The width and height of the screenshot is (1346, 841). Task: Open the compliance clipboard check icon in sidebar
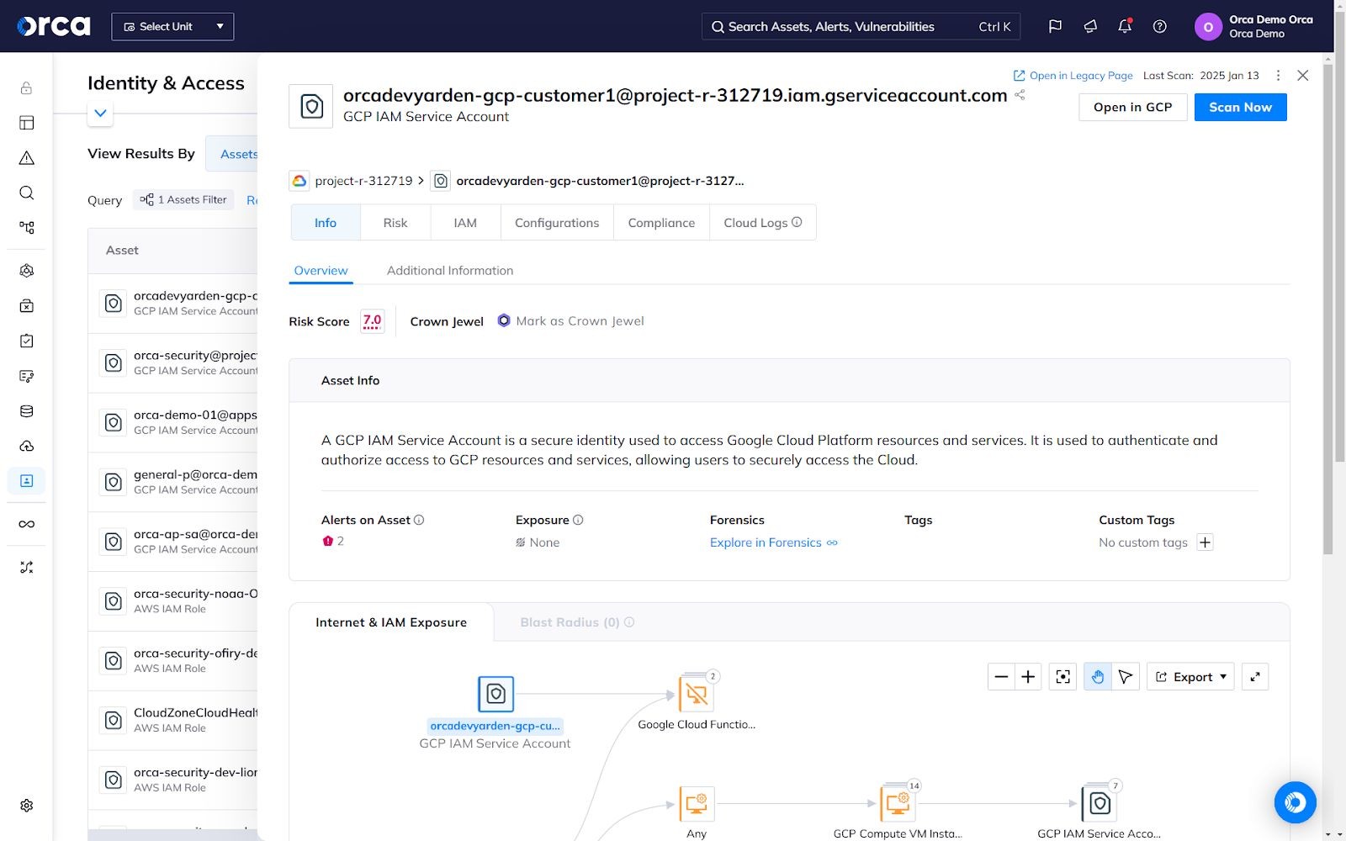(x=26, y=341)
